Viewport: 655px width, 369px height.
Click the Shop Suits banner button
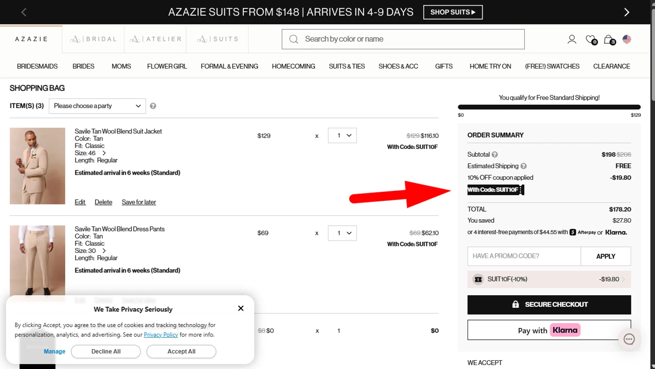coord(453,12)
